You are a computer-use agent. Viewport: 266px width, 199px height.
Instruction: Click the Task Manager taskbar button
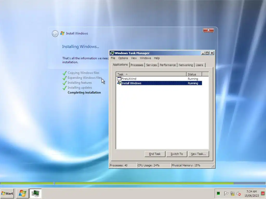coord(35,193)
